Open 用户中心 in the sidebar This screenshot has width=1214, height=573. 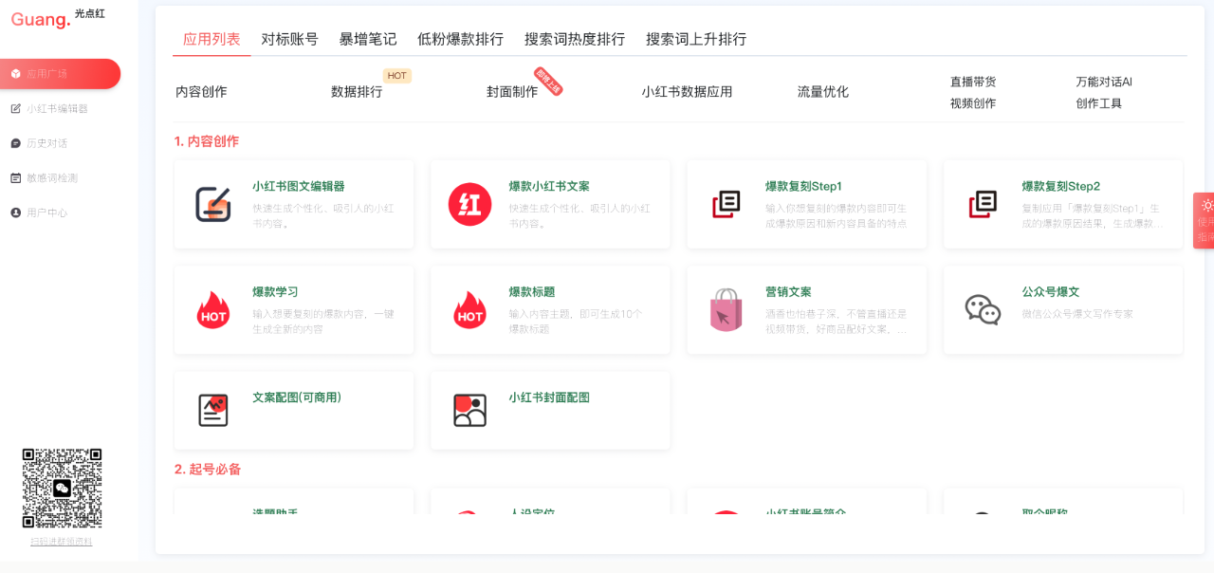pyautogui.click(x=46, y=213)
